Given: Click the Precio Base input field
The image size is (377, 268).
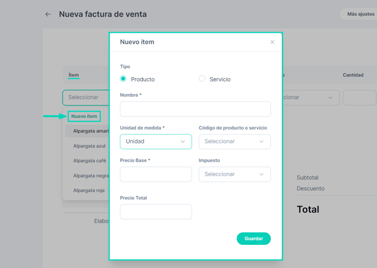Looking at the screenshot, I should click(x=155, y=175).
